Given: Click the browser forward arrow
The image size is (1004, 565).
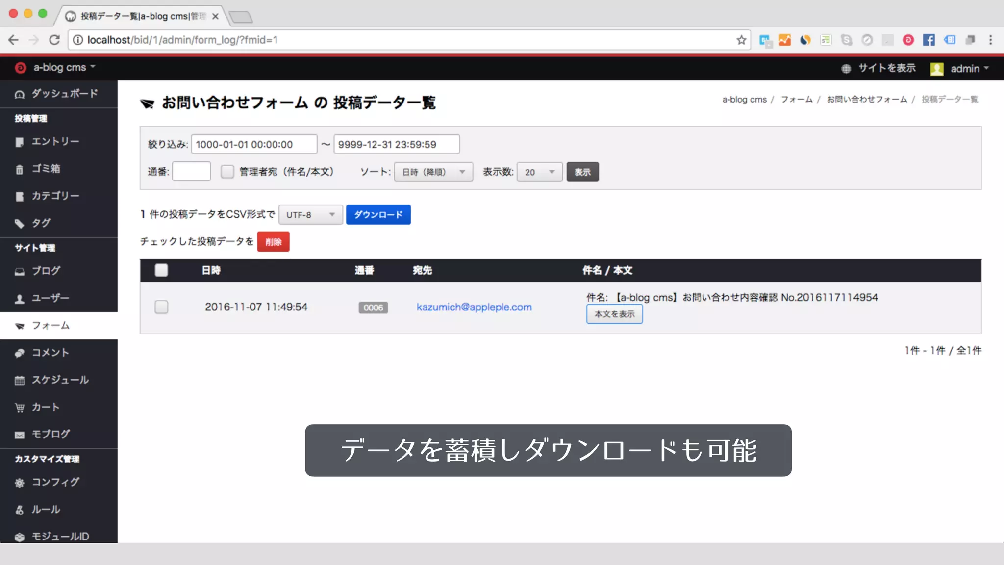Looking at the screenshot, I should coord(34,40).
